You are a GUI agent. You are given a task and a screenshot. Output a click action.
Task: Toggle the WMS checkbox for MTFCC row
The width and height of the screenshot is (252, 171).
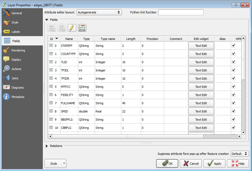(x=234, y=87)
